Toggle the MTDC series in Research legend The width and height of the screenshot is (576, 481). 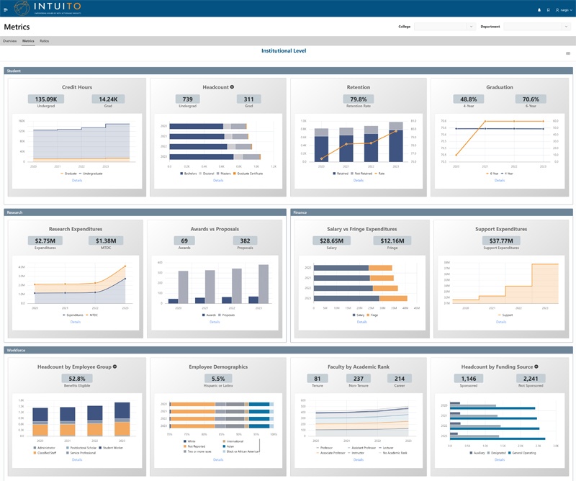coord(92,315)
